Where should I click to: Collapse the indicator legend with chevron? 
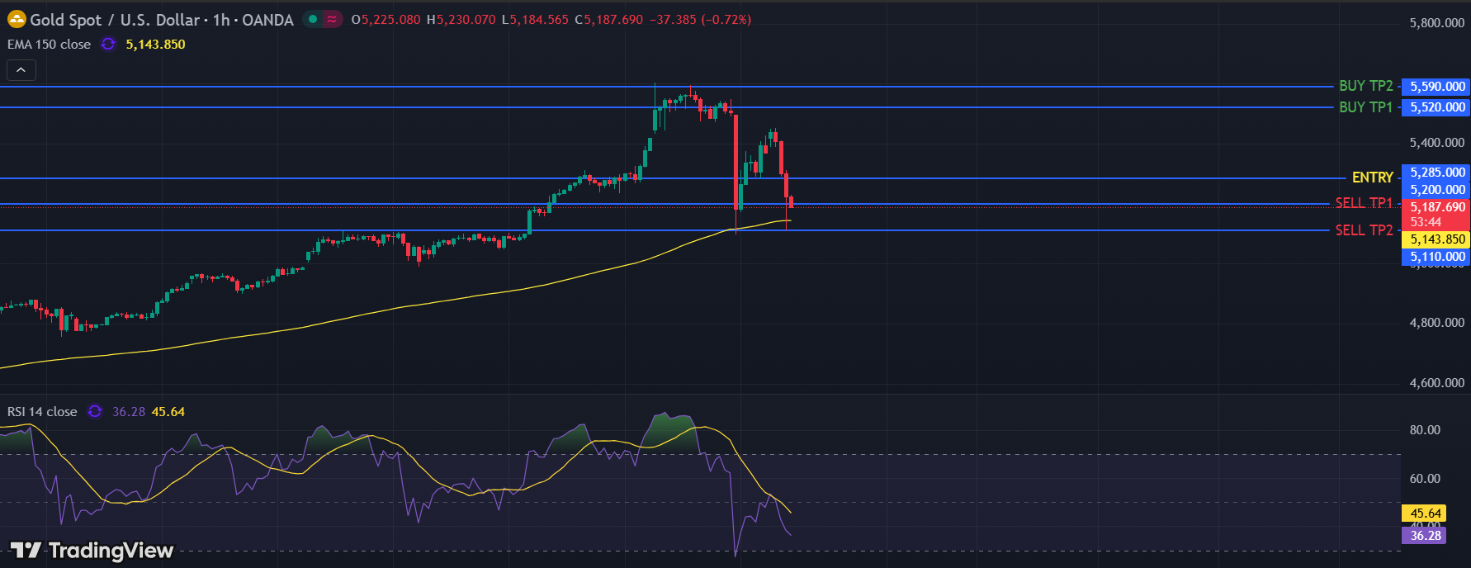tap(21, 71)
